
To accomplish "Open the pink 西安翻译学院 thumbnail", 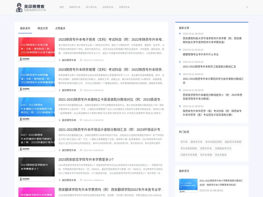I will point(37,192).
